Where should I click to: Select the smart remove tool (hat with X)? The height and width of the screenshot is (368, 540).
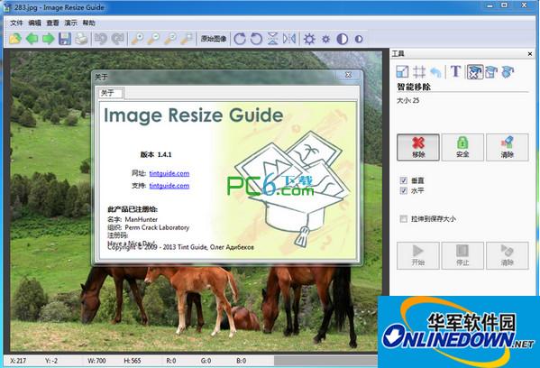pyautogui.click(x=475, y=71)
